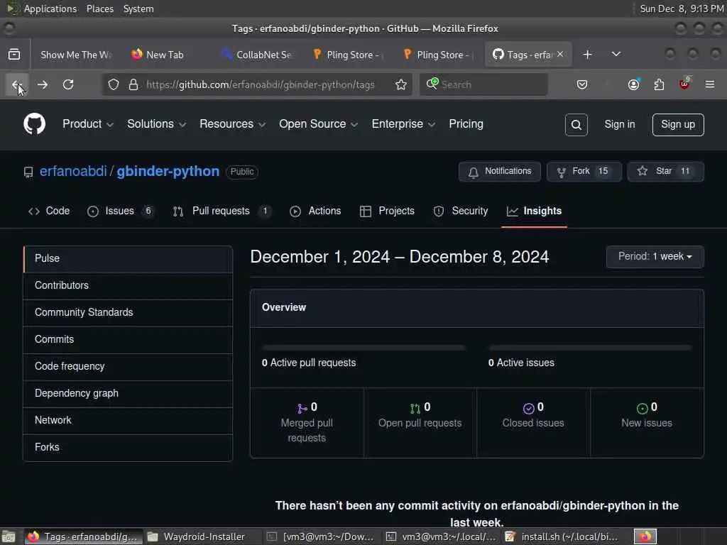Open the System menu in top panel
The width and height of the screenshot is (727, 545).
(138, 9)
